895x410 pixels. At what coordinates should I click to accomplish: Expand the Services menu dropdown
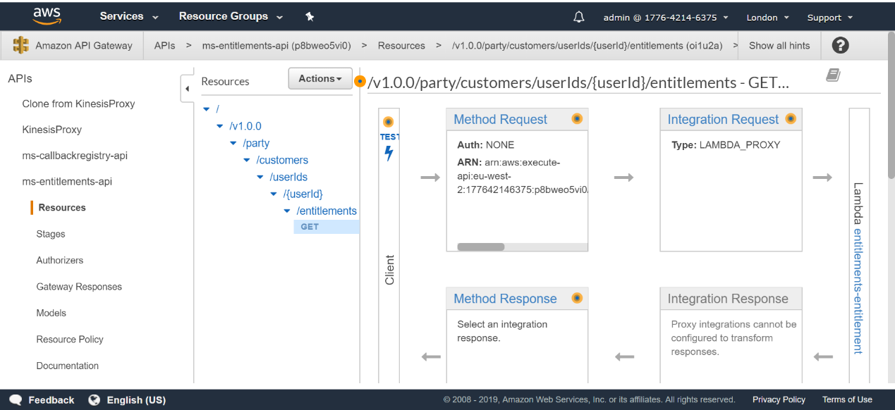pyautogui.click(x=129, y=16)
